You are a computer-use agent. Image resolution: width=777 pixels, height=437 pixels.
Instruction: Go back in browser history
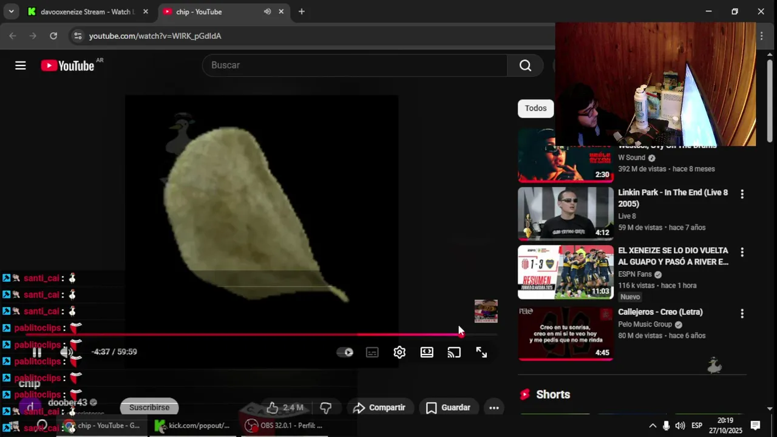[x=13, y=36]
